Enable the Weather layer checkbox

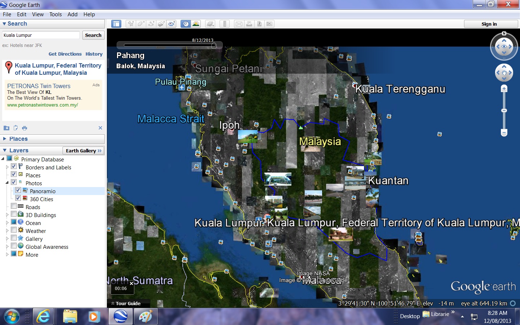click(14, 230)
